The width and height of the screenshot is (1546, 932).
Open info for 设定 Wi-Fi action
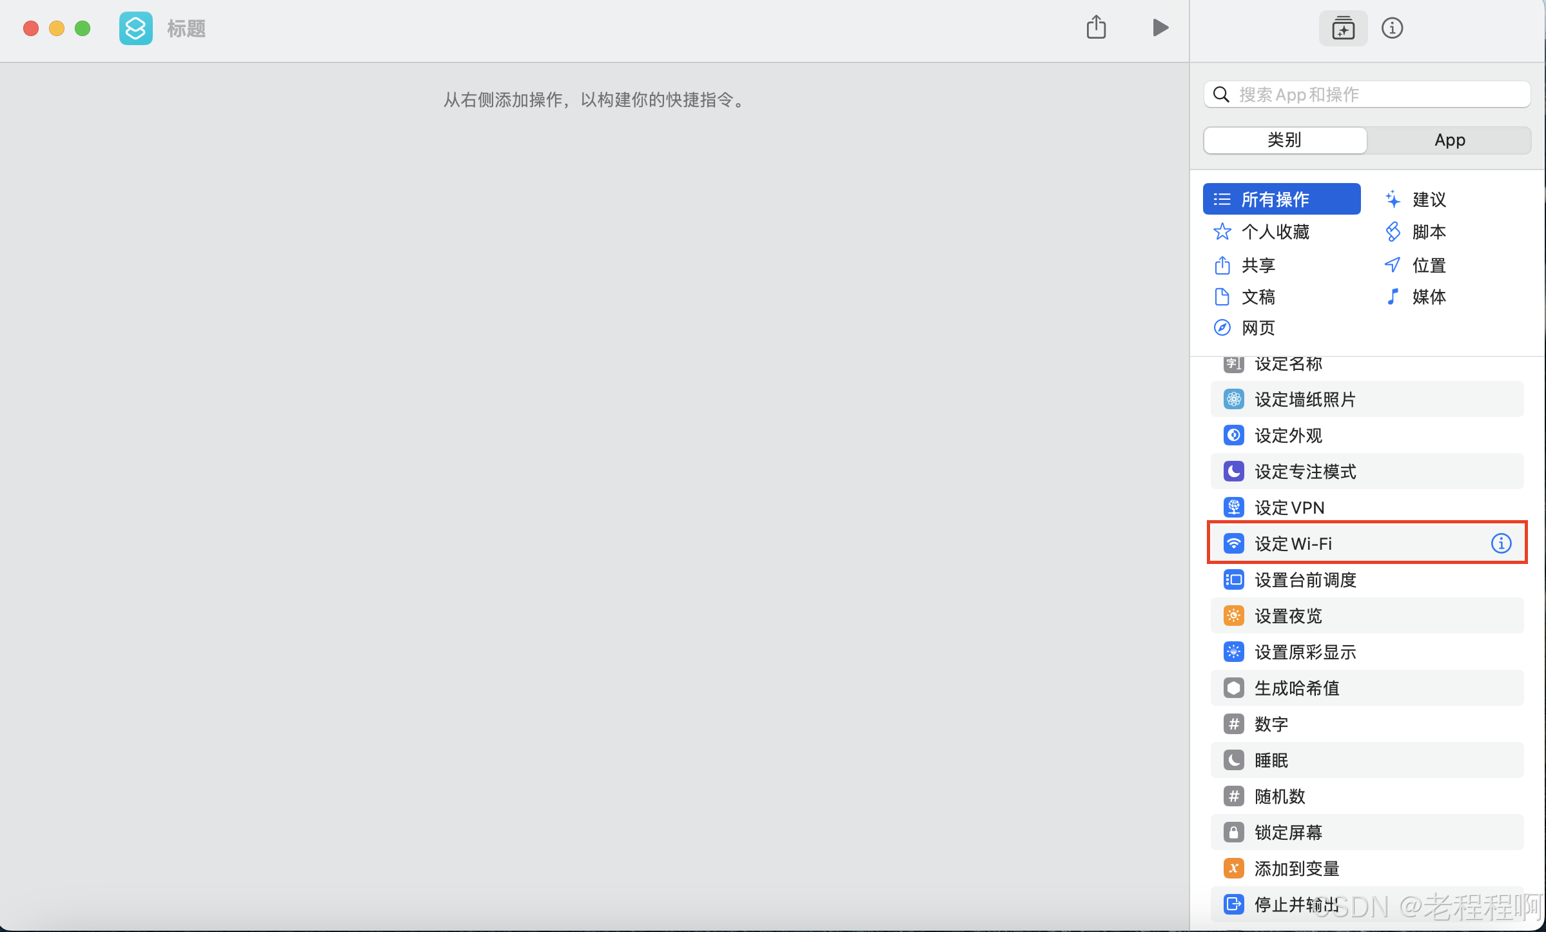click(x=1501, y=543)
